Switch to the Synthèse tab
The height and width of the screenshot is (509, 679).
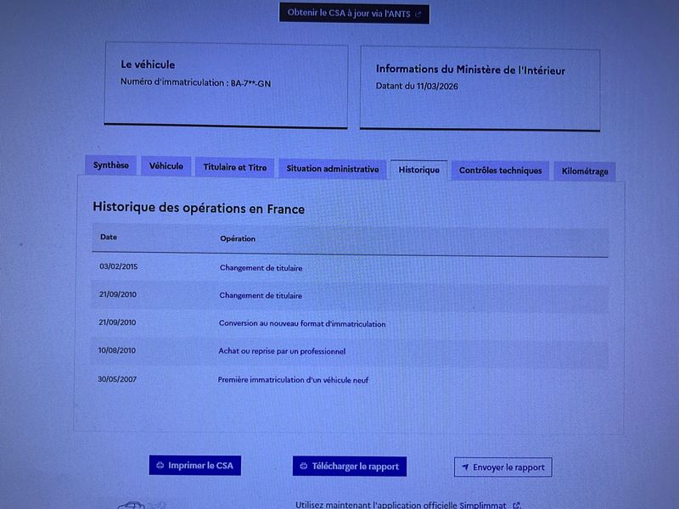[111, 165]
